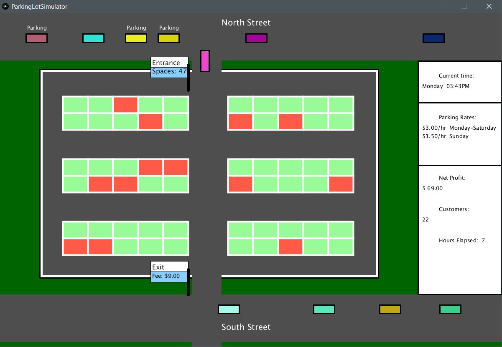Click the leftmost red spot in top-right block
This screenshot has height=347, width=502.
point(240,121)
